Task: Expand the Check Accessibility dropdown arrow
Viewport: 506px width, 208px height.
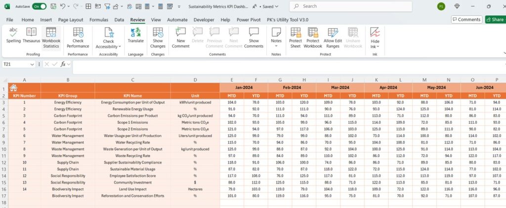Action: coord(120,47)
